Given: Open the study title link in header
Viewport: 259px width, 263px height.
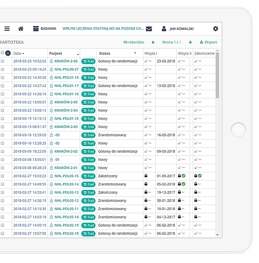Looking at the screenshot, I should 103,29.
